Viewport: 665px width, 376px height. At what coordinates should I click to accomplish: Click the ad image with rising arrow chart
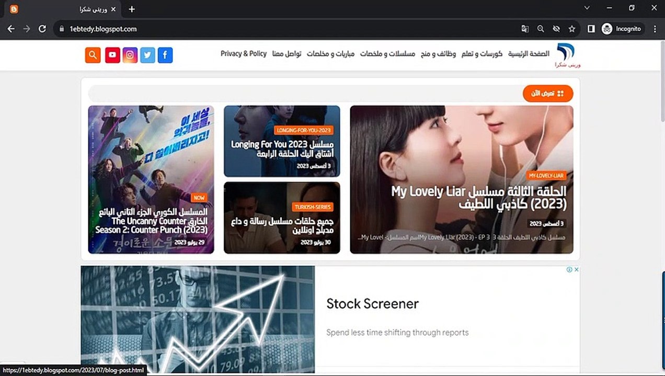point(198,319)
